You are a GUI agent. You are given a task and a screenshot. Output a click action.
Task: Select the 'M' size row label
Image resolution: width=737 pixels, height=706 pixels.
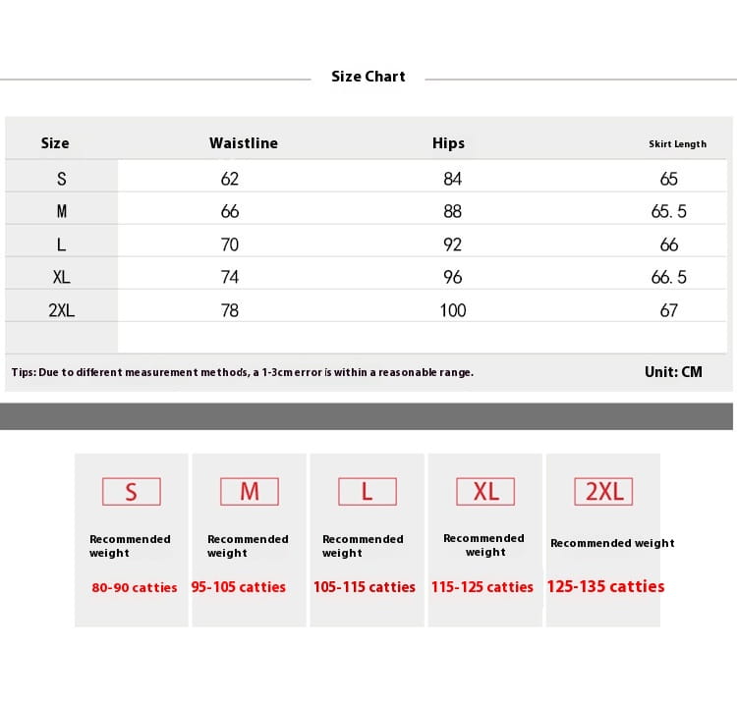[62, 211]
